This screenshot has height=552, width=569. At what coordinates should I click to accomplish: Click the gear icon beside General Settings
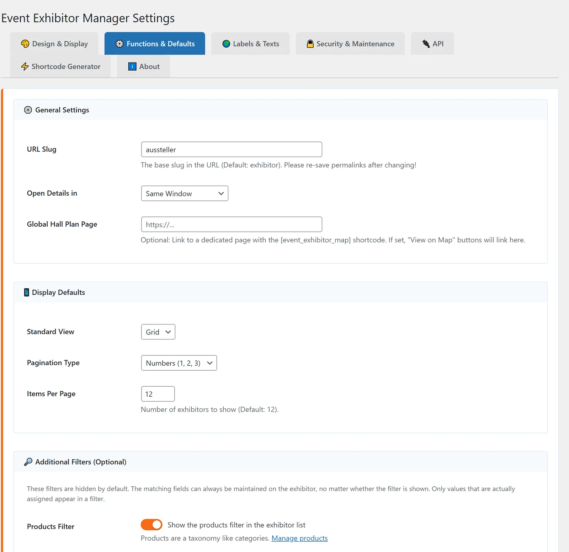[x=28, y=110]
